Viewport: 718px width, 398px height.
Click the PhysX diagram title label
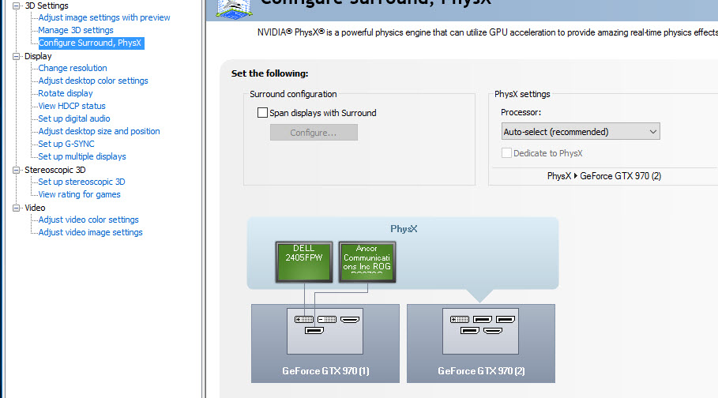click(404, 228)
